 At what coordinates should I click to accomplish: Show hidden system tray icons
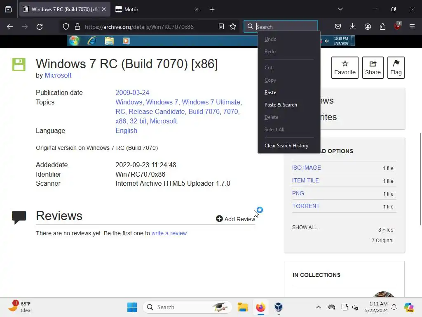coord(319,307)
